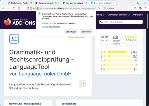Click the Firefox Browser ADD-ONS logo
Screen dimensions: 149x106
click(20, 22)
